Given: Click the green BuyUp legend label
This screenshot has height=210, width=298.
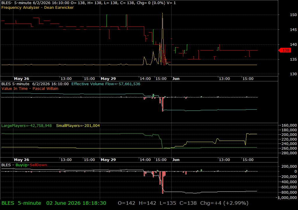Looking at the screenshot, I should pos(22,165).
